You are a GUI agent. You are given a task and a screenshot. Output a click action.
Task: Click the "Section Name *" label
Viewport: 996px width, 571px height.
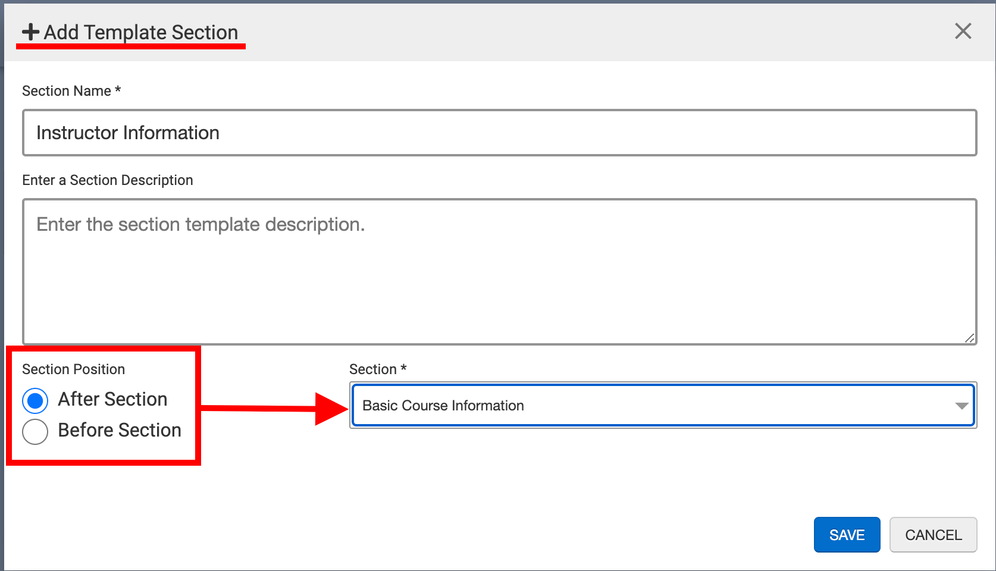click(x=71, y=91)
